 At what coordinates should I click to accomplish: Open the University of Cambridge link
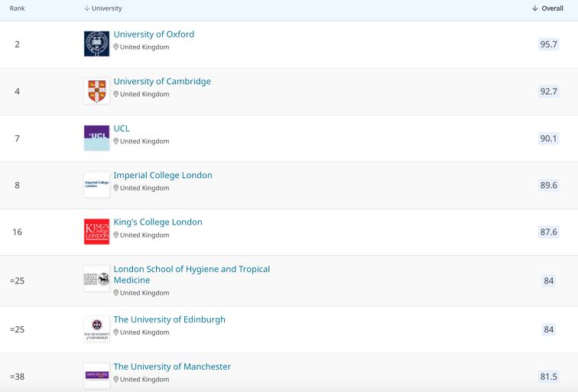click(162, 82)
